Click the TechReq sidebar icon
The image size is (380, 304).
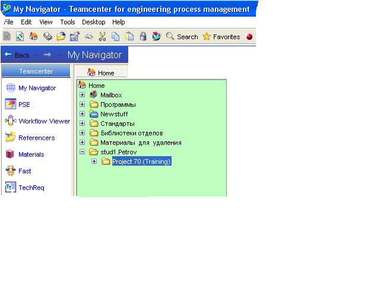[x=11, y=187]
